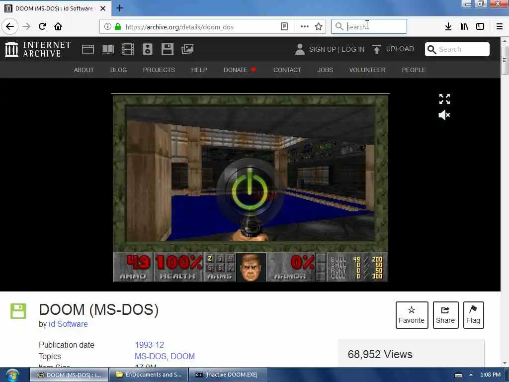509x382 pixels.
Task: Click the browser forward arrow
Action: tap(26, 26)
